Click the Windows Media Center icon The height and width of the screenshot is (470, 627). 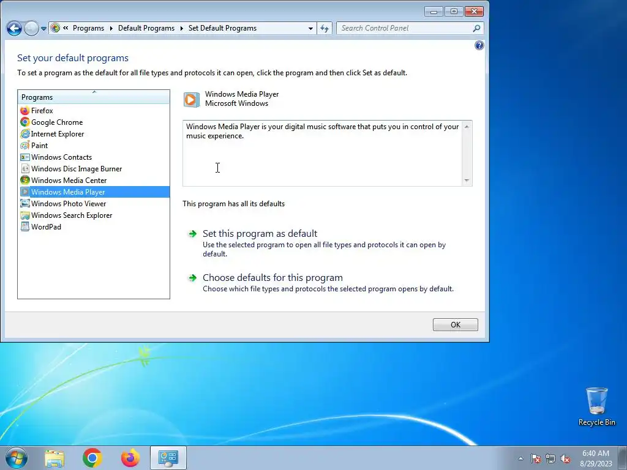click(24, 181)
